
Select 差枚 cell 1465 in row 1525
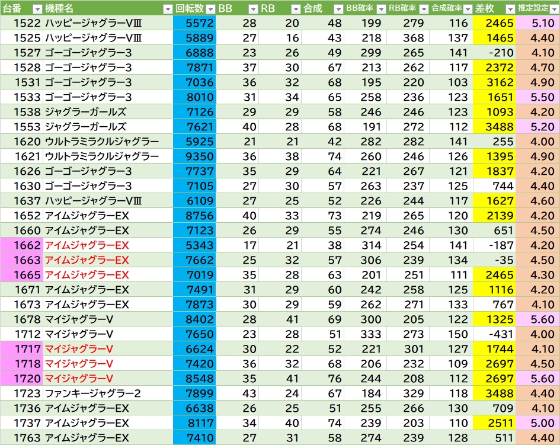494,38
